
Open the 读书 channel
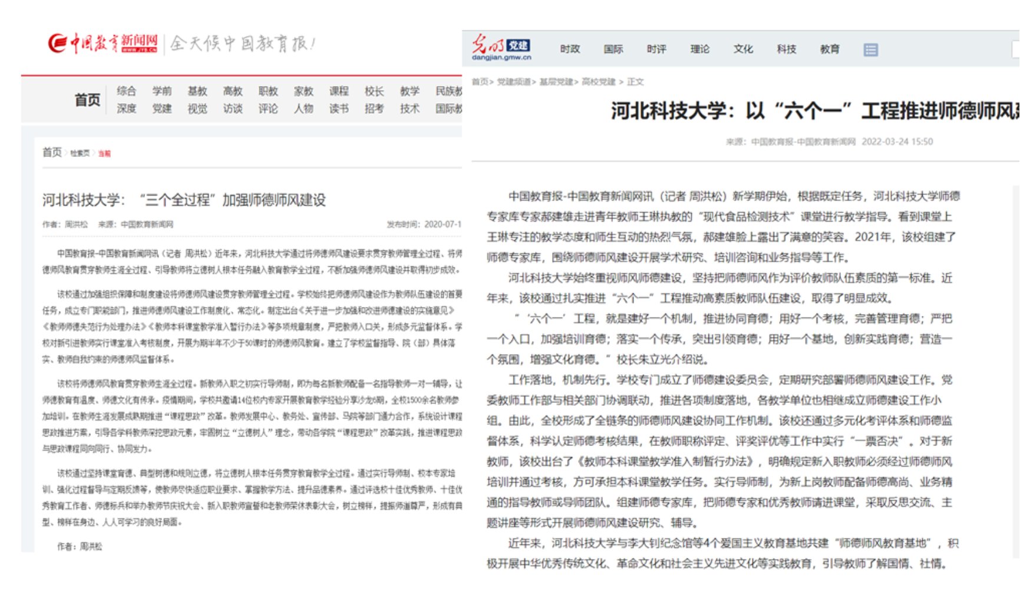[x=339, y=108]
